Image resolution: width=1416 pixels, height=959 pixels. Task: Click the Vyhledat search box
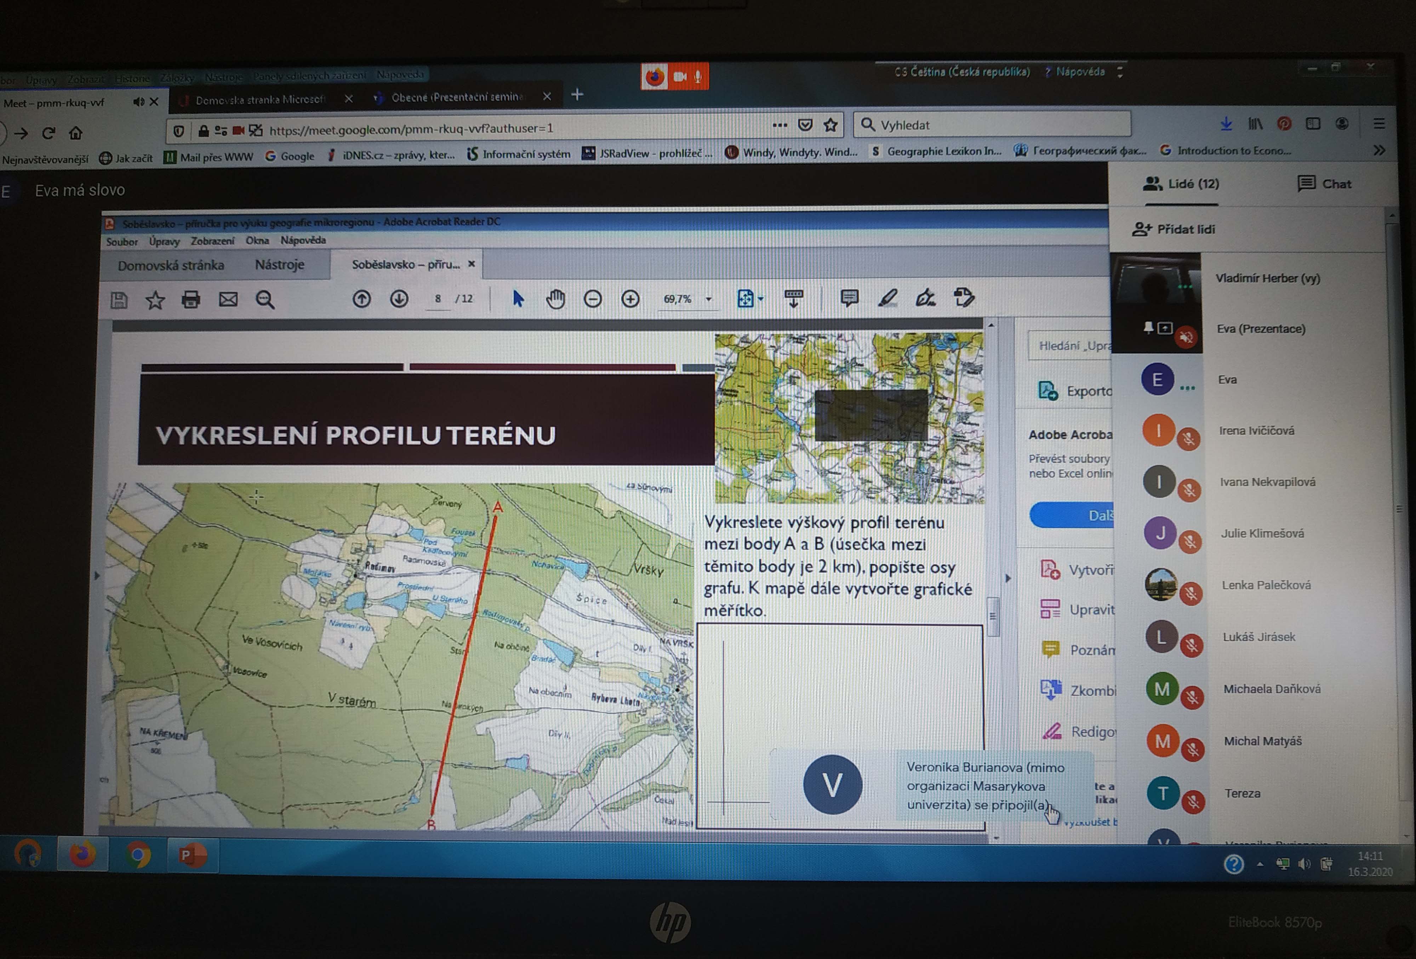[x=992, y=124]
